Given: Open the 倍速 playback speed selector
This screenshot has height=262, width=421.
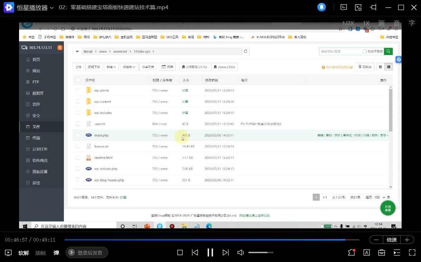Looking at the screenshot, I should pyautogui.click(x=392, y=240).
